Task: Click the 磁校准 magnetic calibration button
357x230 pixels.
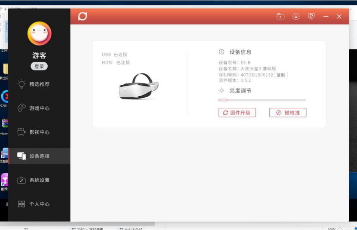Action: 288,113
